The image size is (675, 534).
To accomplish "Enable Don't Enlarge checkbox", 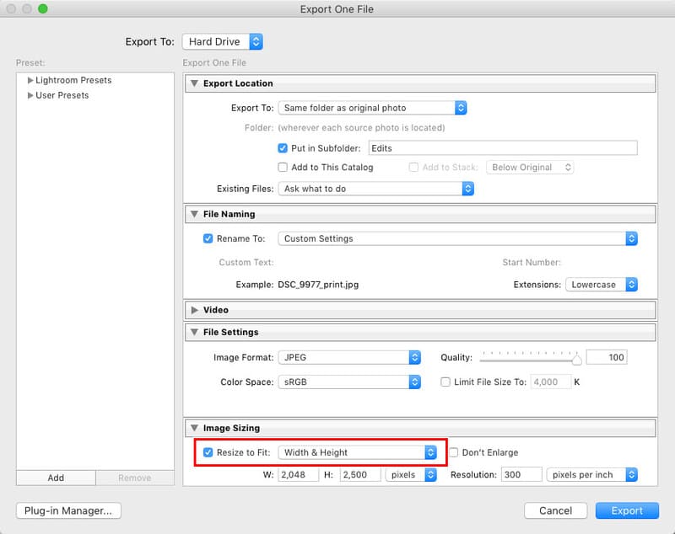I will click(454, 452).
